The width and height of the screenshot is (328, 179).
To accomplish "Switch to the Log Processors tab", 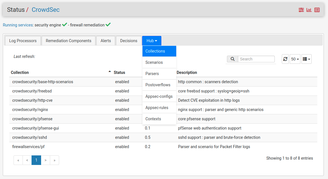I will 23,41.
